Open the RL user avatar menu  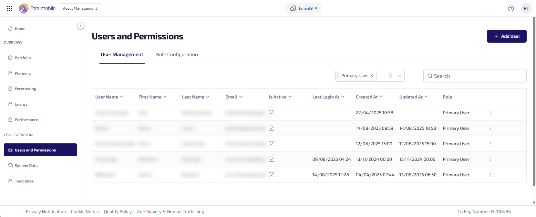point(526,8)
